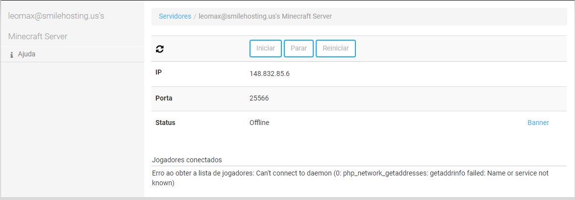Screen dimensions: 575x200
Task: Go back to Servidores breadcrumb
Action: pyautogui.click(x=175, y=16)
